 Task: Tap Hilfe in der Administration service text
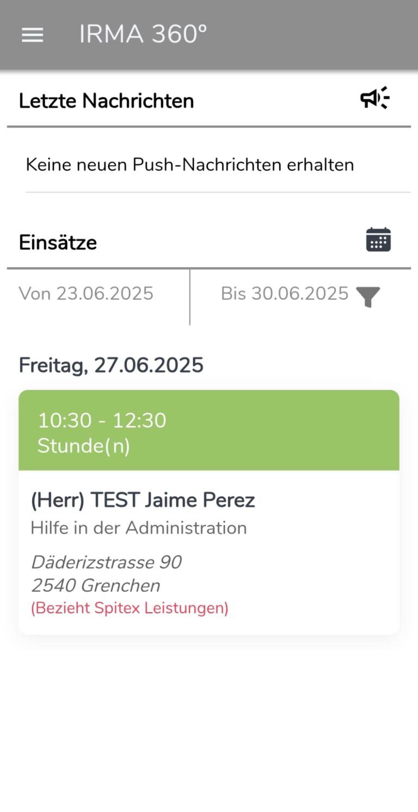point(139,528)
